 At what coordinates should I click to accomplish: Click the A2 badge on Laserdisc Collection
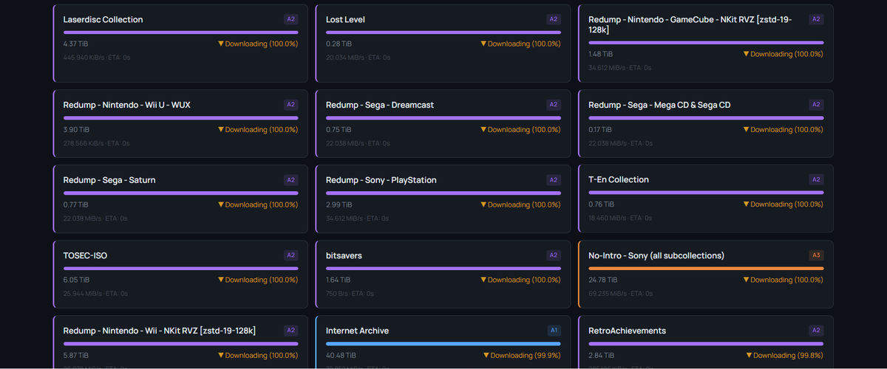point(290,19)
